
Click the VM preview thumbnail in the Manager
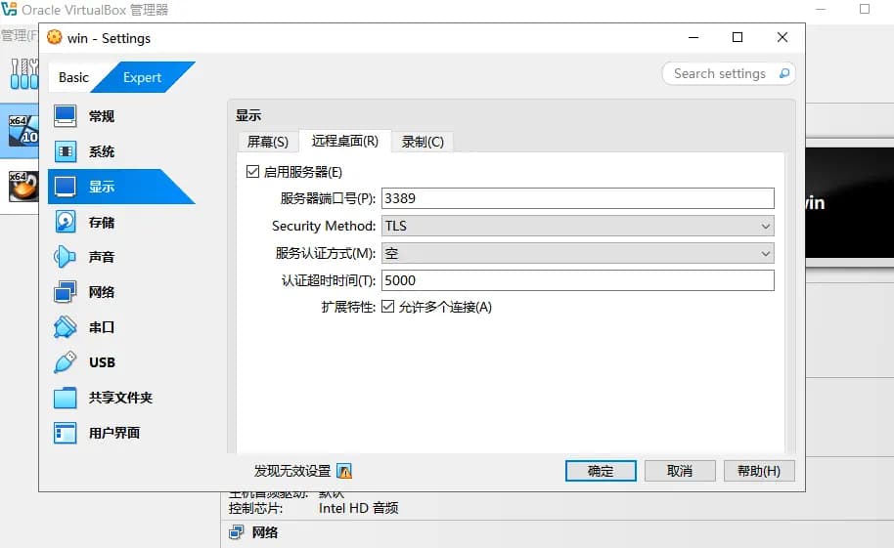(x=850, y=203)
